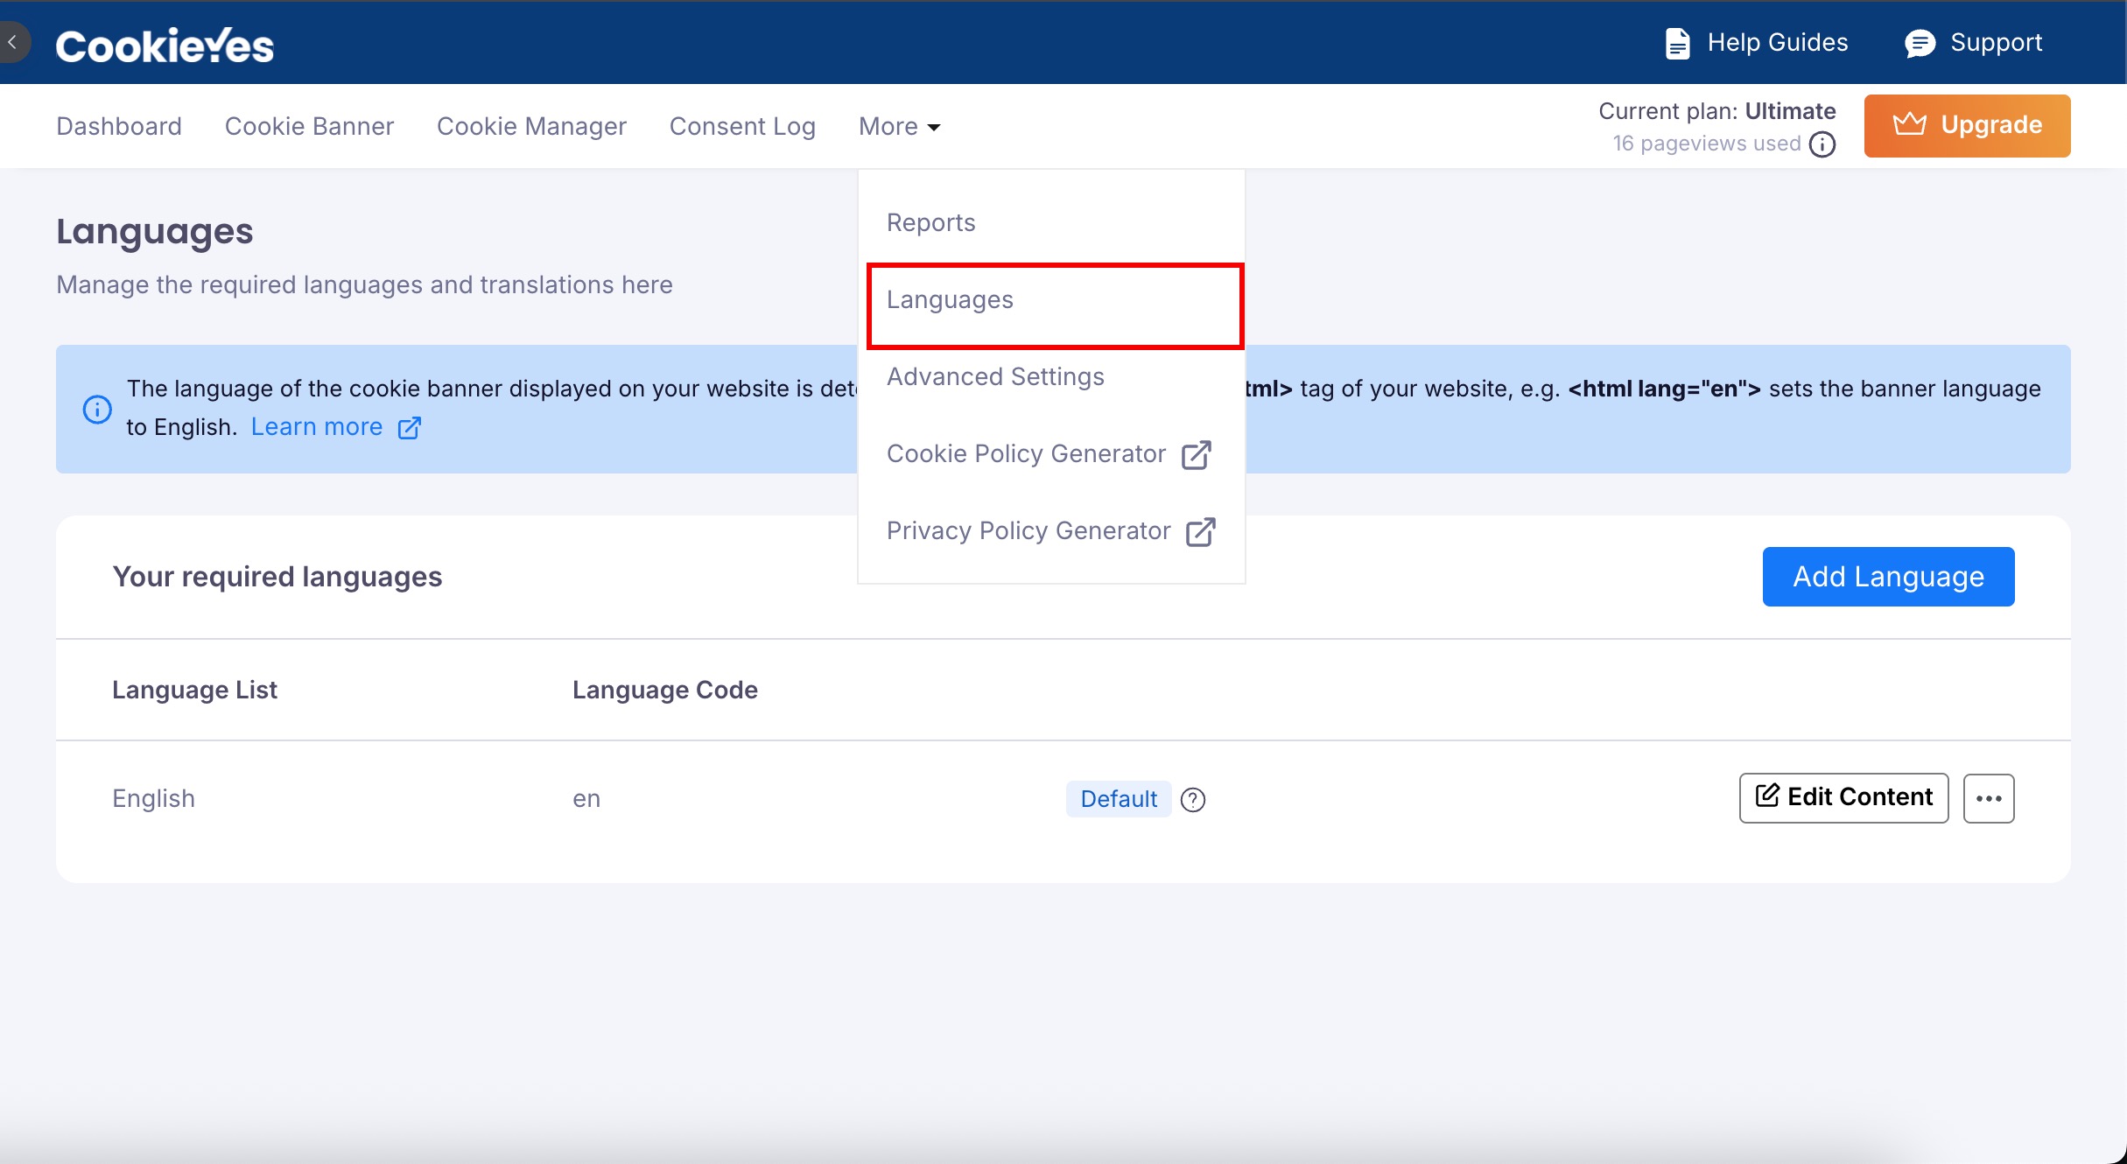Open the More dropdown in navigation
Screen dimensions: 2127x1164
[899, 126]
